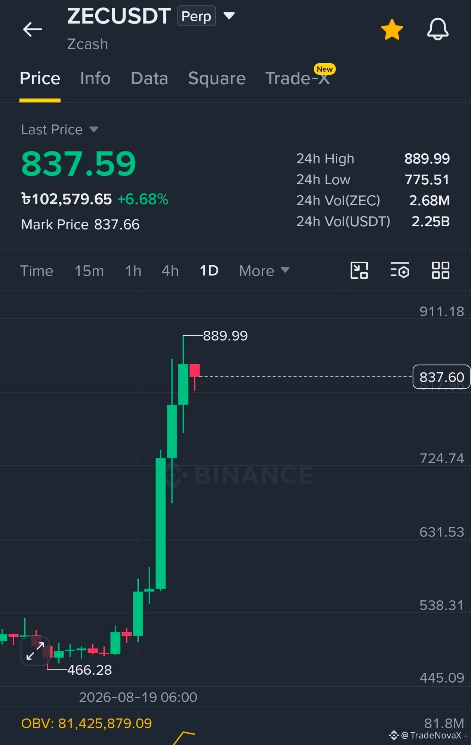This screenshot has width=471, height=745.
Task: Tap the 24h Vol(USDT) value 2.25B
Action: click(431, 222)
